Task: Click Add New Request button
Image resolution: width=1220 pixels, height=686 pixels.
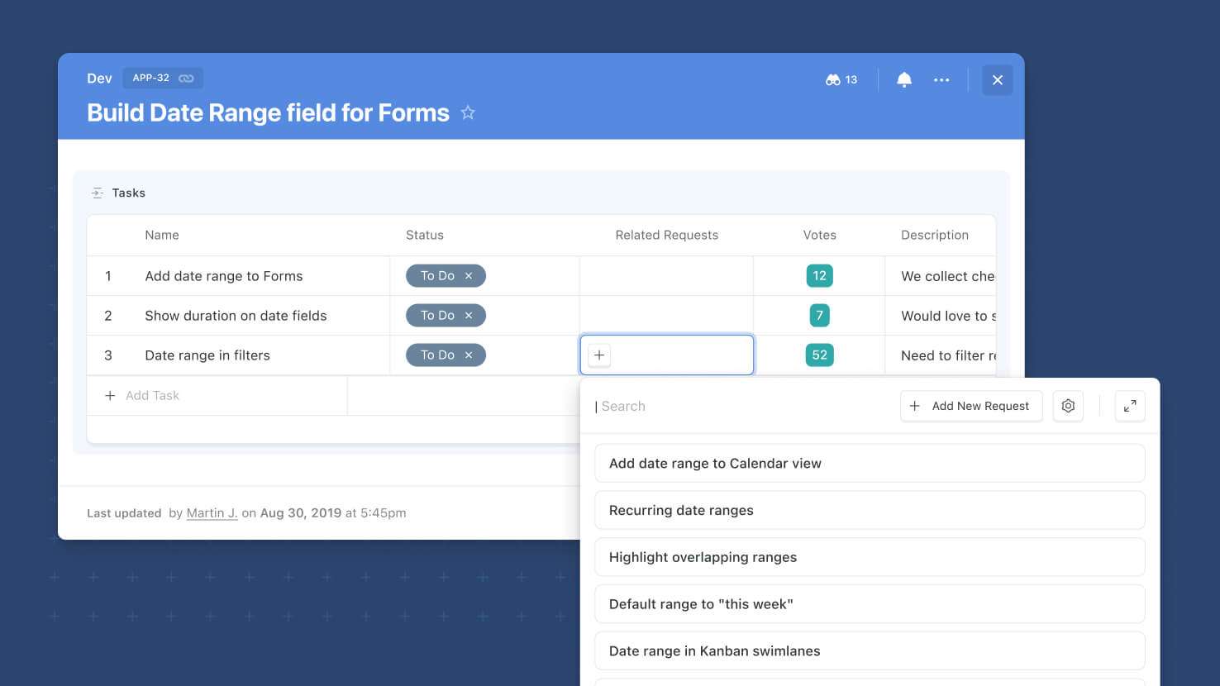Action: 971,406
